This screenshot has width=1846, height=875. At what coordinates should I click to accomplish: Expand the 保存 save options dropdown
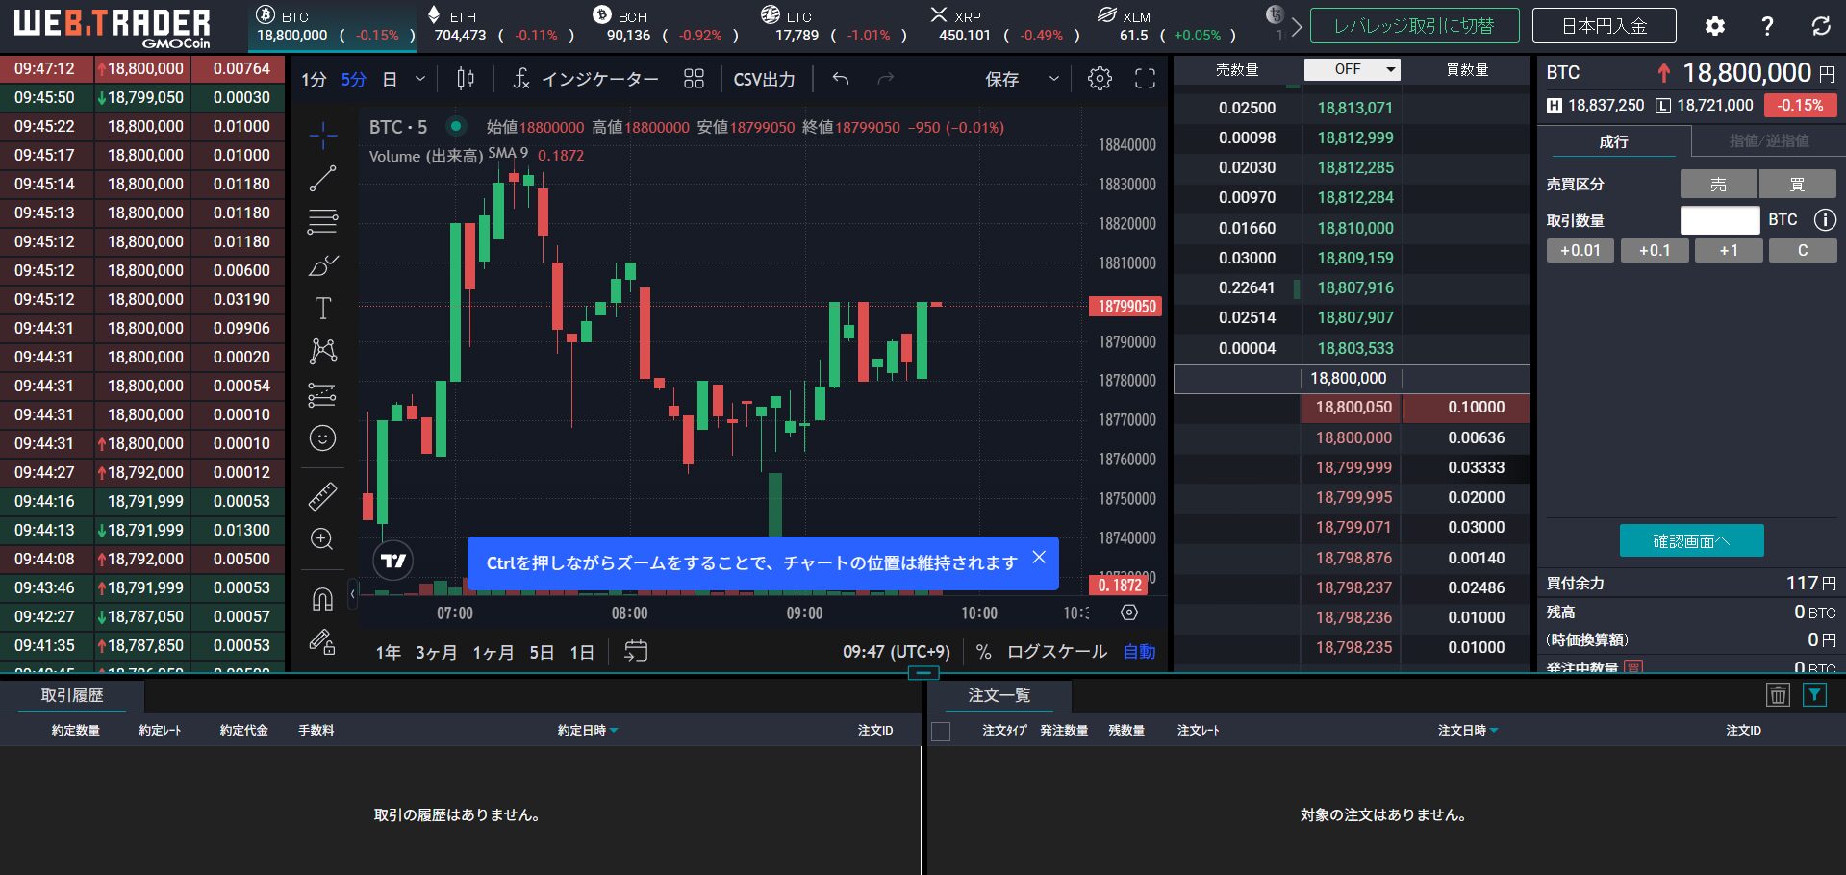pos(1052,80)
